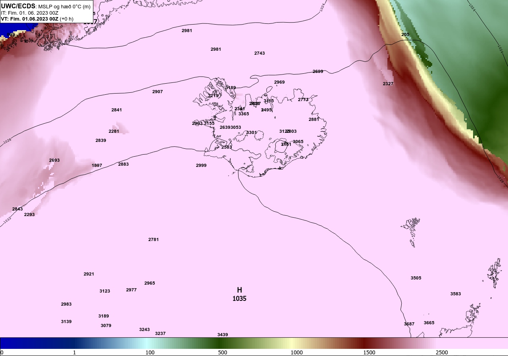Click the 1500 label on the color scale
508x356 pixels.
(369, 352)
